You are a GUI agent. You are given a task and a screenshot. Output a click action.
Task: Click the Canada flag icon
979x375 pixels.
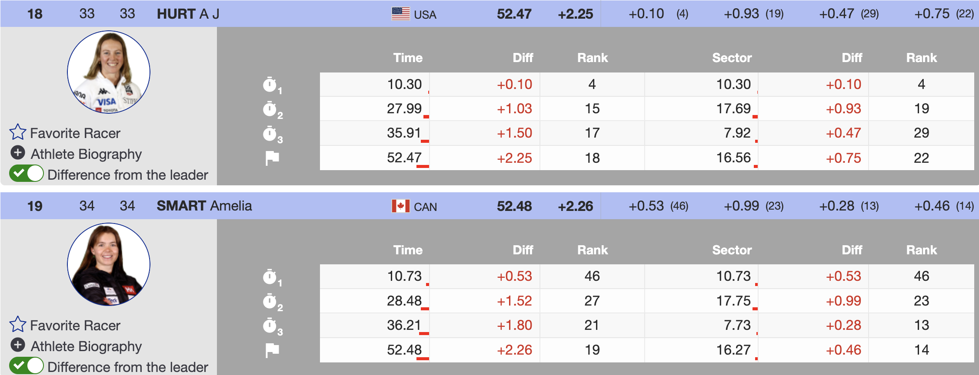tap(400, 206)
